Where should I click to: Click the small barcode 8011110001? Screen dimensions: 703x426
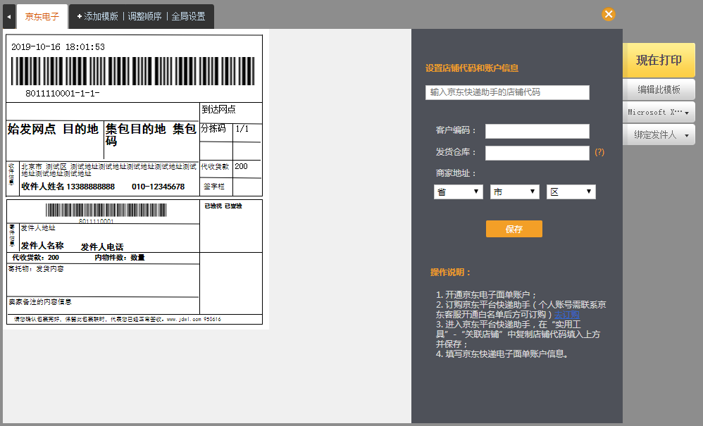106,211
